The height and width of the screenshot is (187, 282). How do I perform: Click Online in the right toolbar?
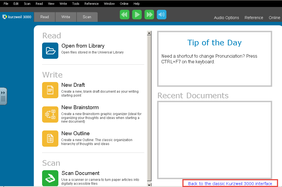274,18
